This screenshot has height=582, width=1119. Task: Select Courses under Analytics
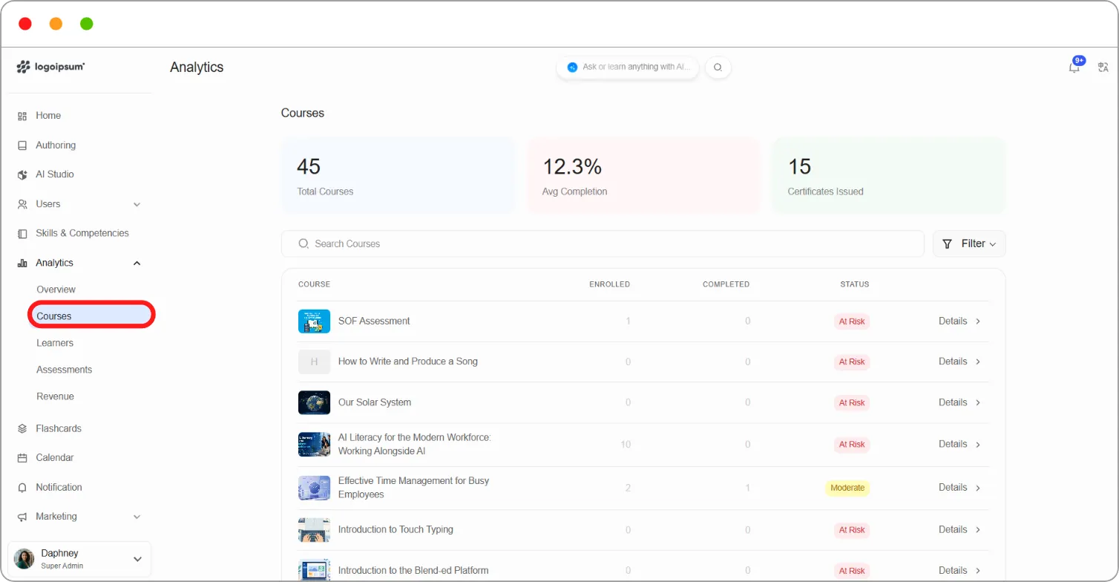point(91,316)
